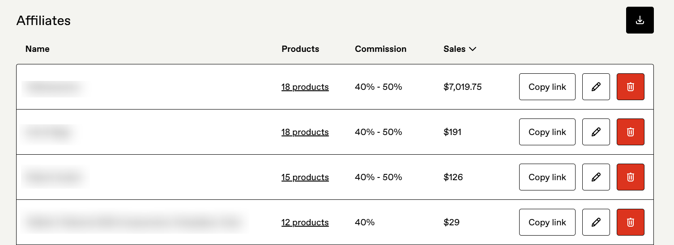Copy link for the $191 affiliate

(547, 132)
